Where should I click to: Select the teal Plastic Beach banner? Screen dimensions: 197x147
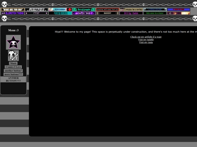60,13
